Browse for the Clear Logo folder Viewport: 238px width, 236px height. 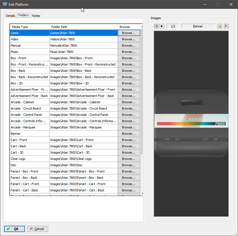click(129, 159)
